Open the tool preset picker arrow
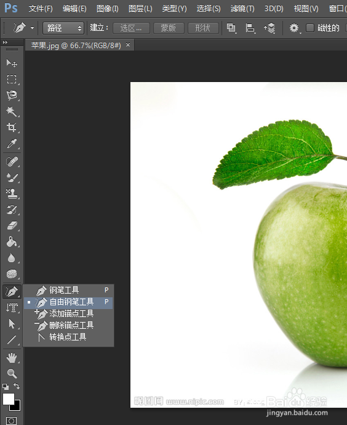The width and height of the screenshot is (347, 425). point(33,28)
